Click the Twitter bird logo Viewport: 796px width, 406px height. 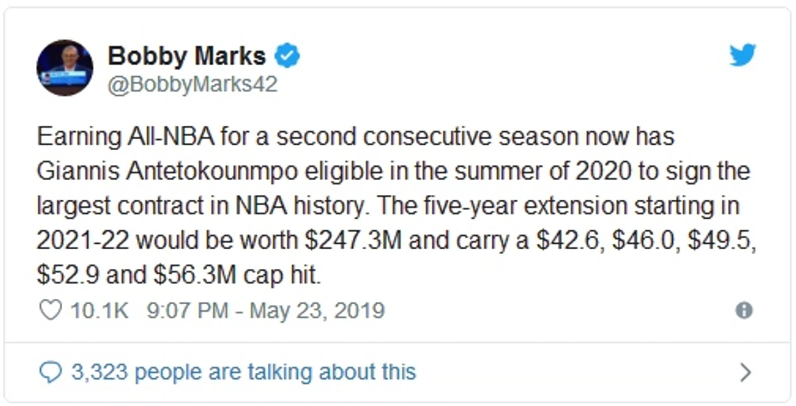[743, 56]
